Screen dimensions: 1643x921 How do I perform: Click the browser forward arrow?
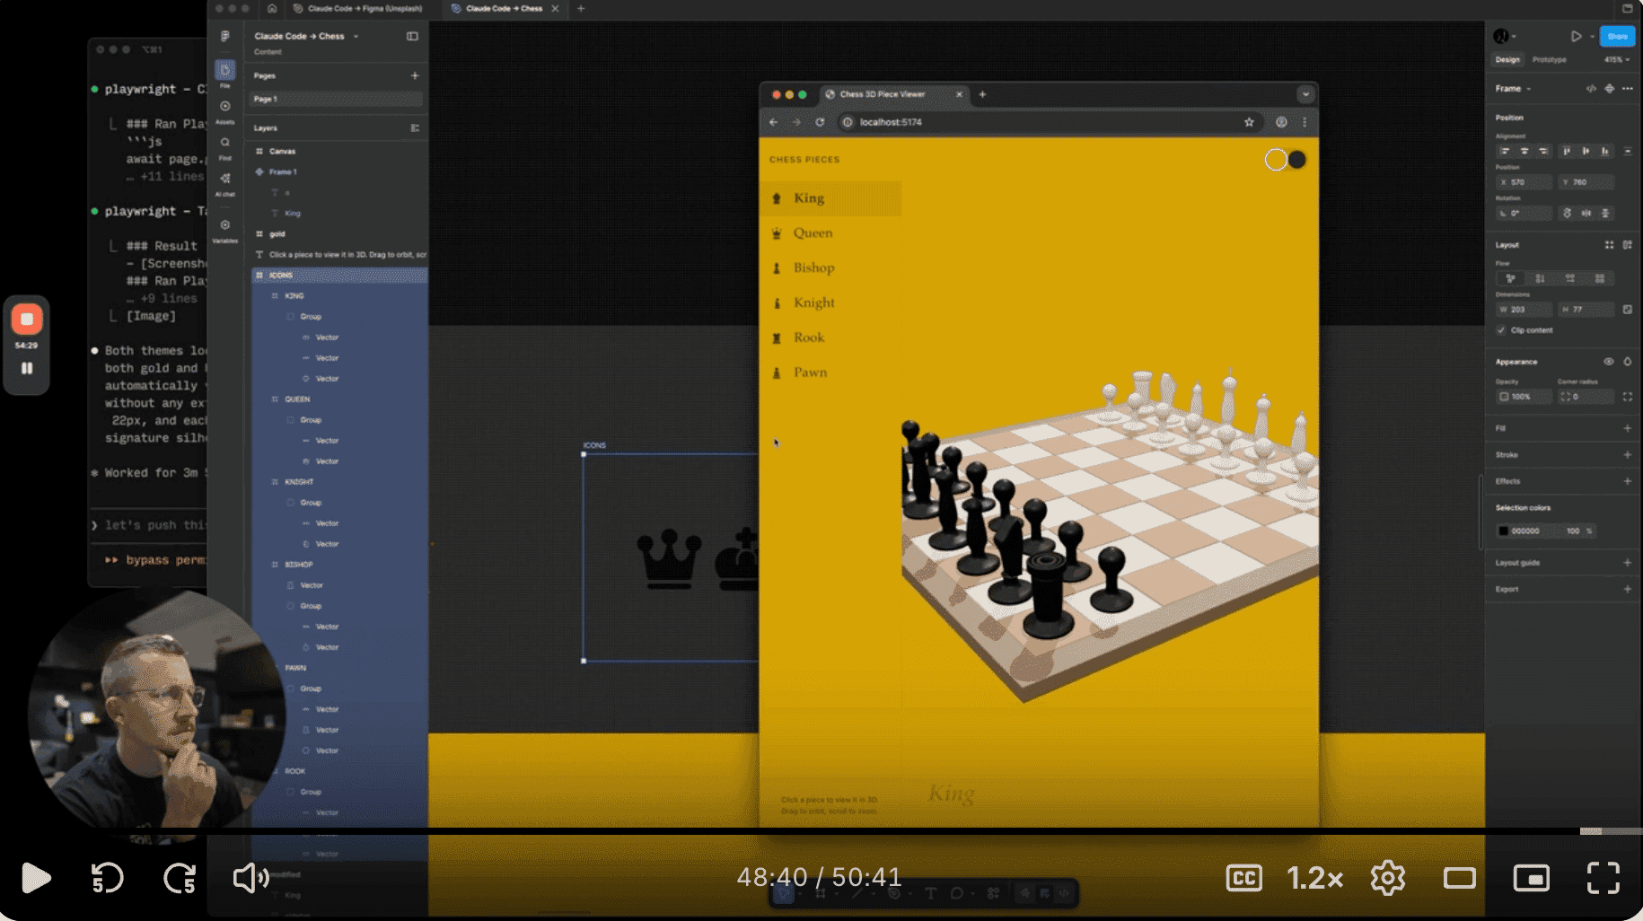click(796, 122)
